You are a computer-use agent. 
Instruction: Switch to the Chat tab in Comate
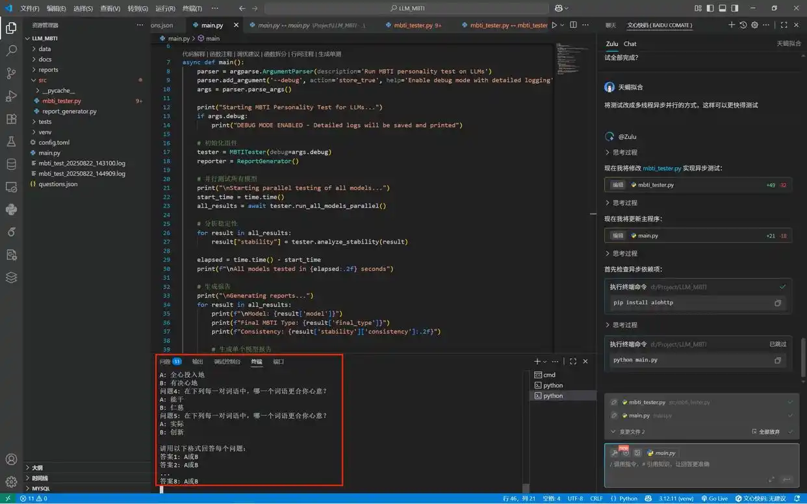click(x=630, y=44)
